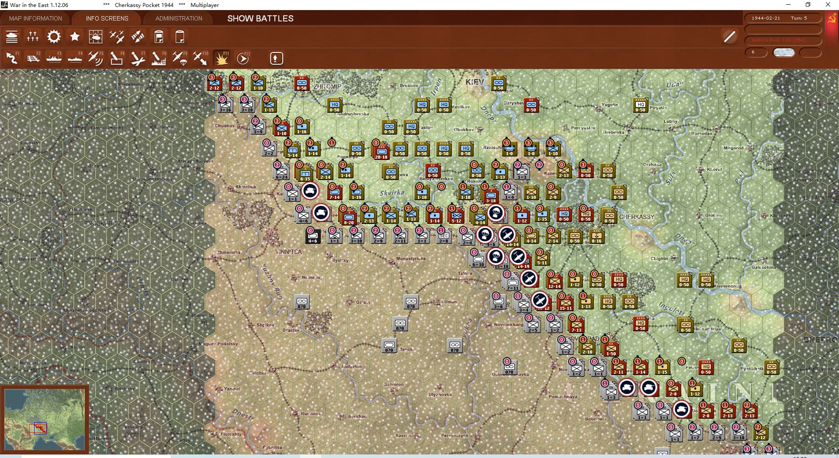Click the upward arrow box icon

(276, 58)
